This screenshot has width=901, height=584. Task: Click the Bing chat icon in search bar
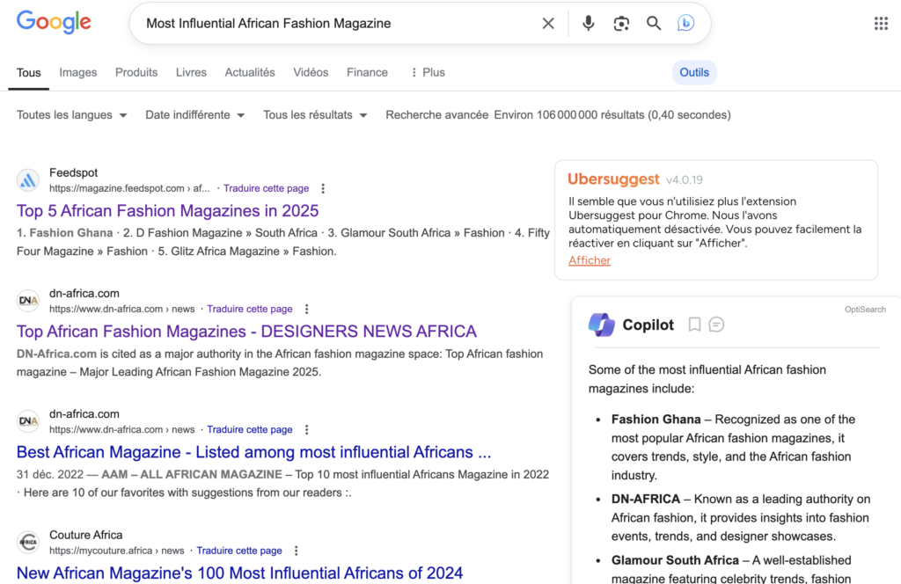point(685,24)
